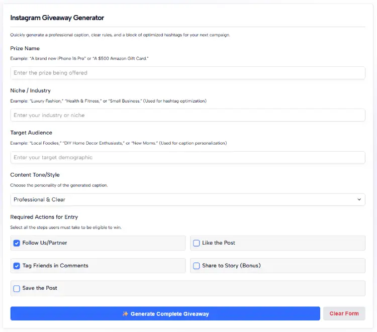Click Generate Complete Giveaway button
Screen dimensions: 377x332
tap(165, 313)
